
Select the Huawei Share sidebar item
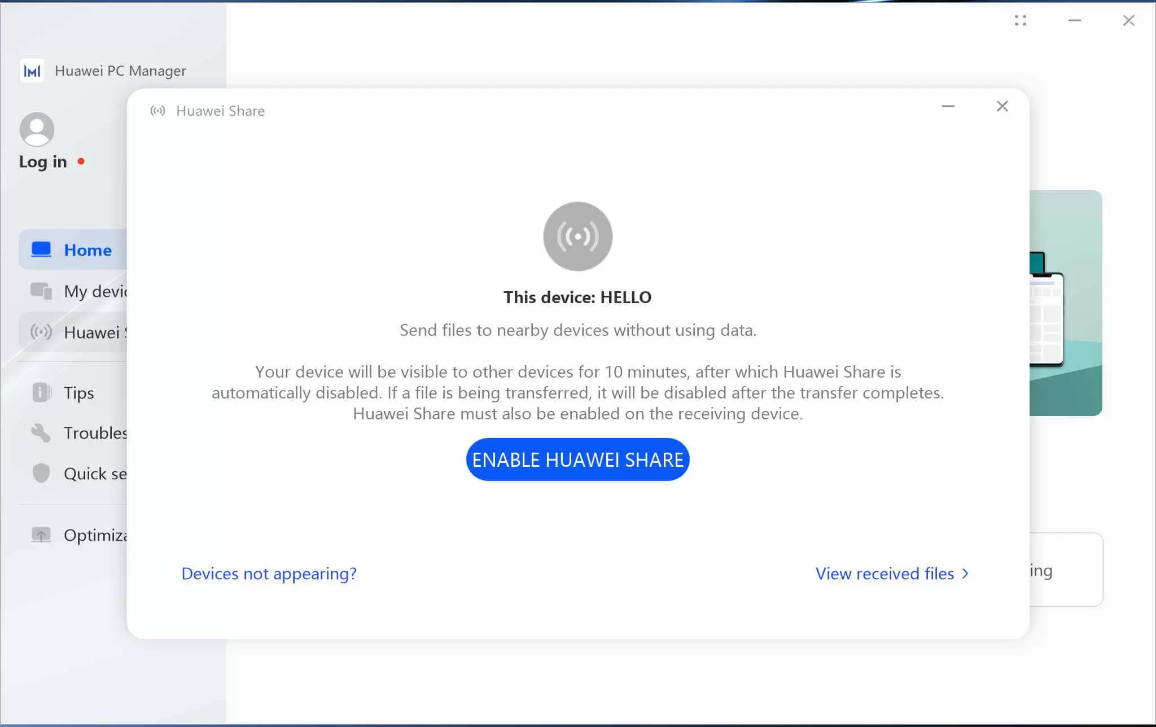tap(73, 332)
